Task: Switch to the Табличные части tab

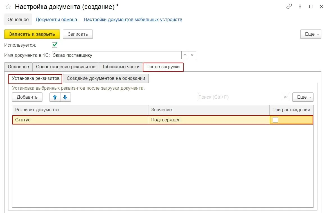Action: pyautogui.click(x=121, y=67)
